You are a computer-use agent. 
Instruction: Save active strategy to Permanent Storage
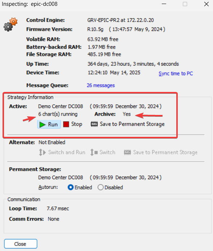(132, 124)
